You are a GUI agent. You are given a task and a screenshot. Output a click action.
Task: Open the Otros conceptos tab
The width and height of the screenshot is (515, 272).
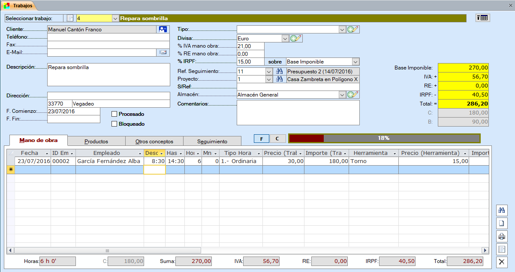[154, 141]
